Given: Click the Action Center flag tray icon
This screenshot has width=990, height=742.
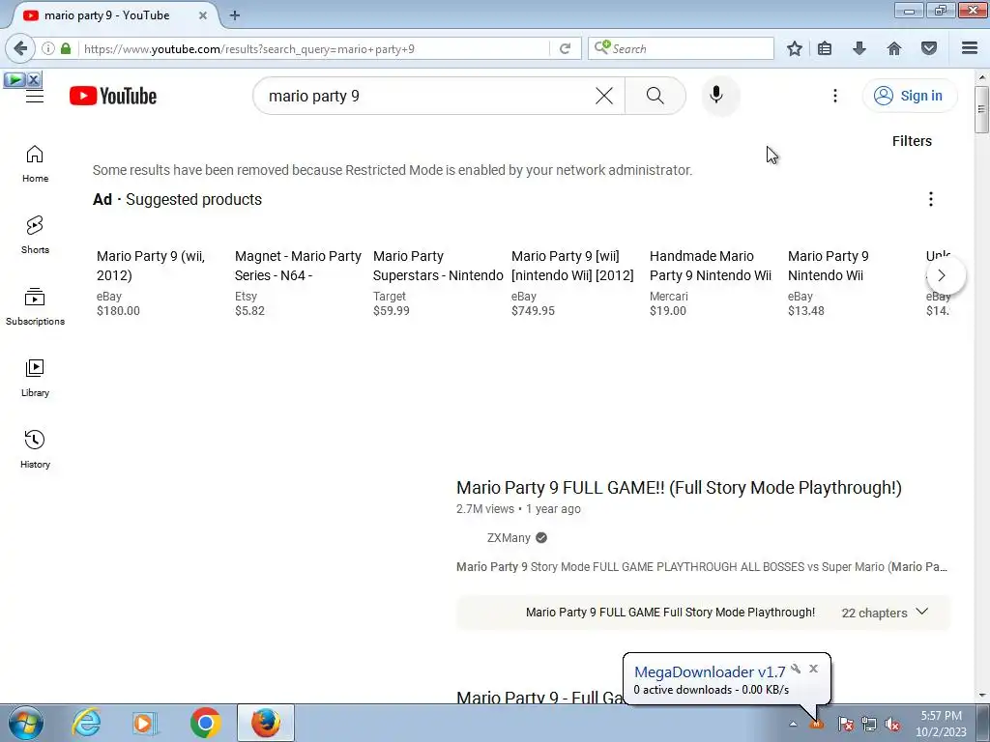Looking at the screenshot, I should (x=845, y=725).
